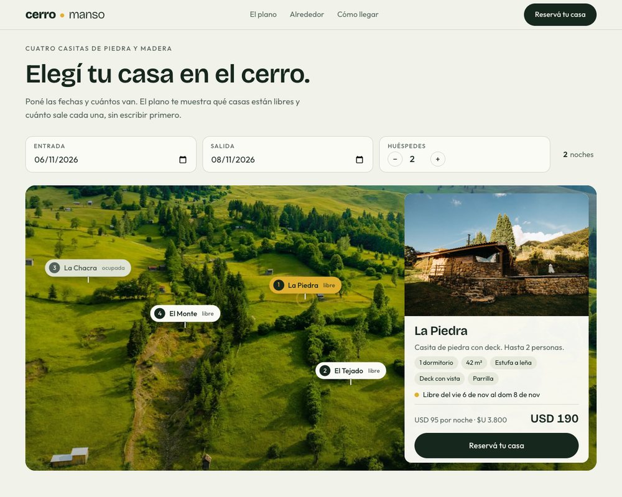Click the 'Deck con vista' tag
The width and height of the screenshot is (622, 497).
tap(440, 378)
